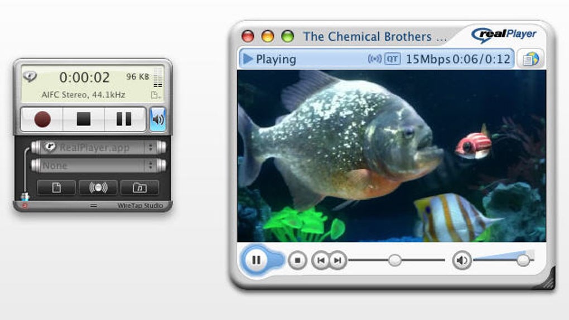Click the small file icon in WireTap display
Screen dimensions: 569x320
click(x=155, y=95)
